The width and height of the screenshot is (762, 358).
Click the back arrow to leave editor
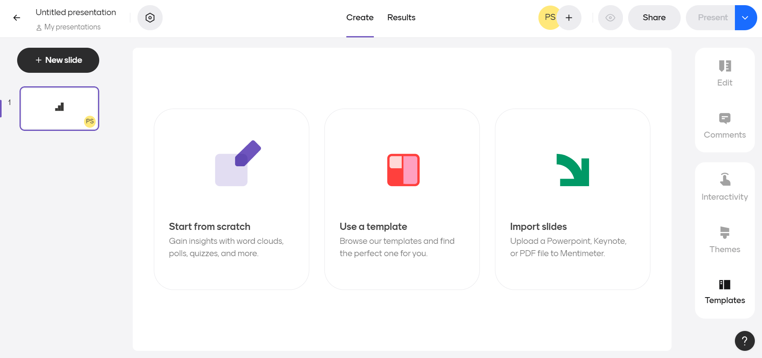[x=17, y=18]
